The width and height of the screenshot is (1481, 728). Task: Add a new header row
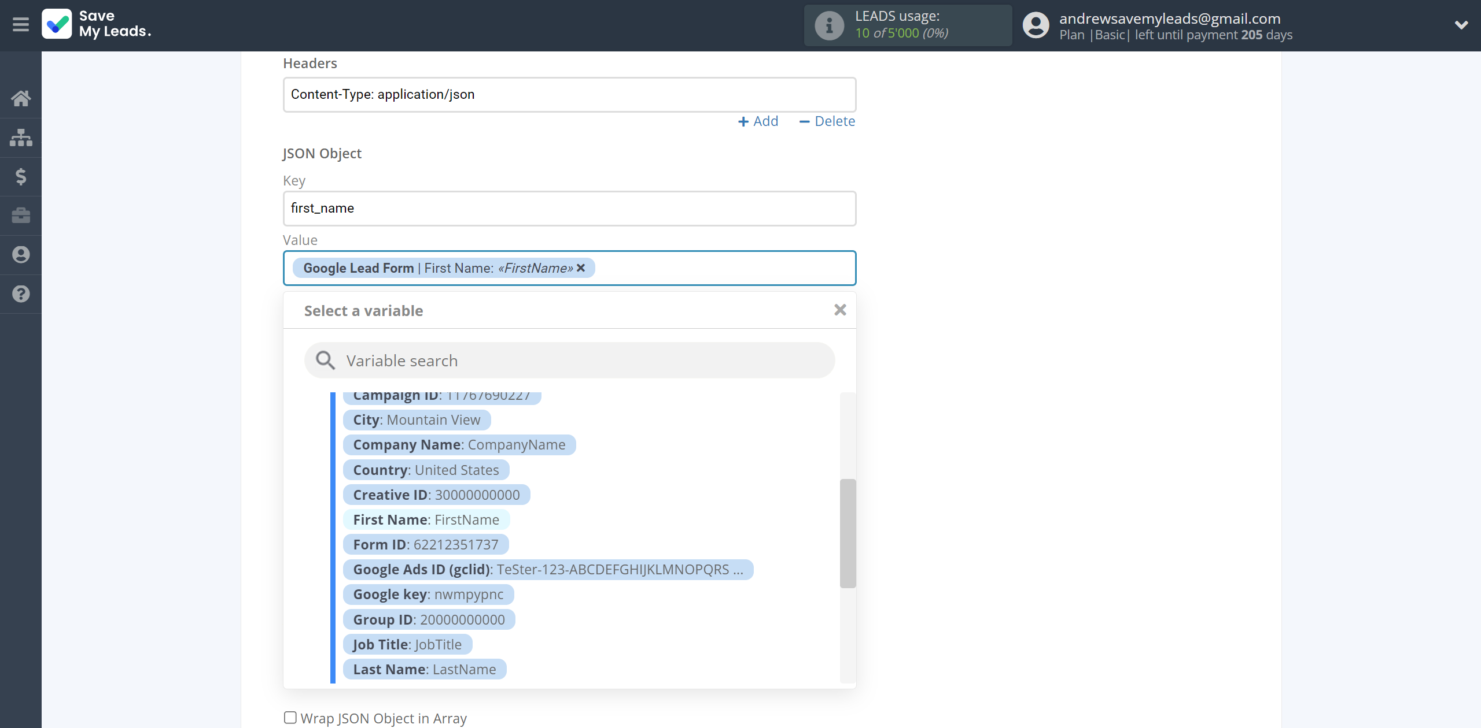[x=758, y=121]
